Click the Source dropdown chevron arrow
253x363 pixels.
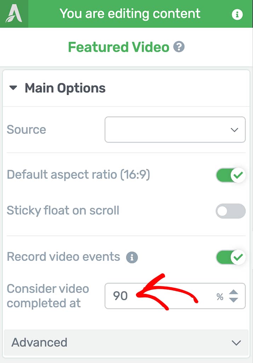click(234, 130)
